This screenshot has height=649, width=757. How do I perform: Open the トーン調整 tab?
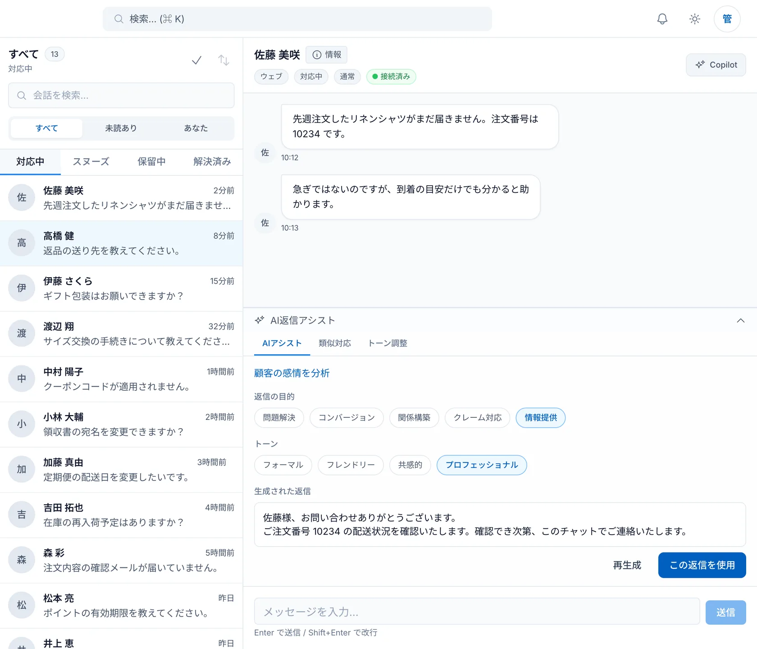388,343
